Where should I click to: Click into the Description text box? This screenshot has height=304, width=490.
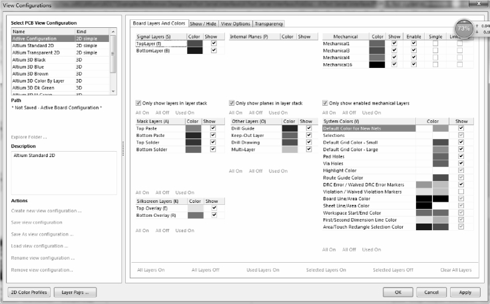click(64, 173)
